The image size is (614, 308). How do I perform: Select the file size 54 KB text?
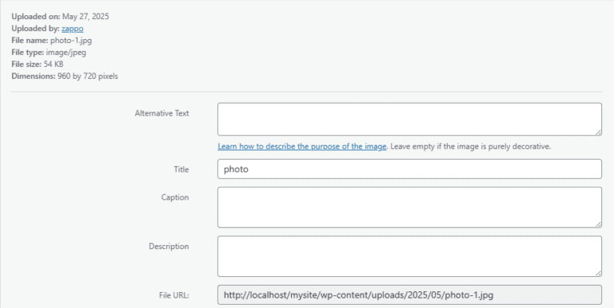click(x=54, y=64)
